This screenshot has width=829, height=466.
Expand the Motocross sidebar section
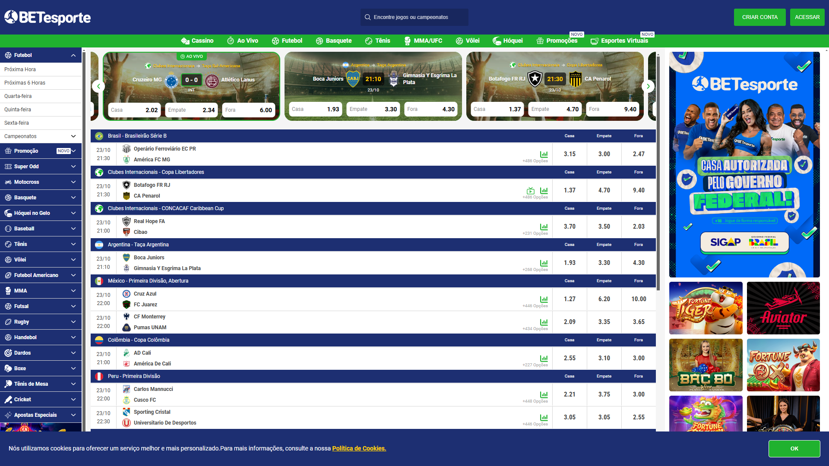(x=73, y=182)
